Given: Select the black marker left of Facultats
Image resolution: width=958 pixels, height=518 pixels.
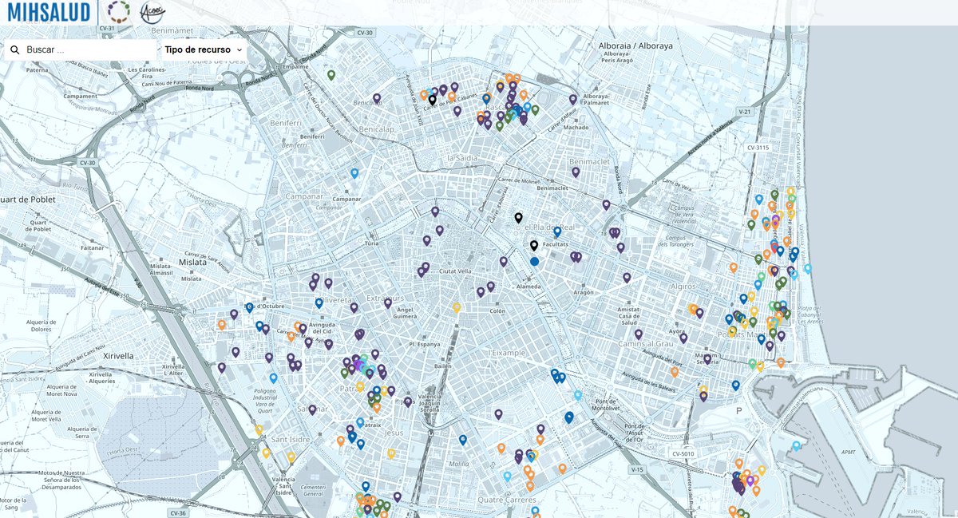Looking at the screenshot, I should pyautogui.click(x=534, y=245).
